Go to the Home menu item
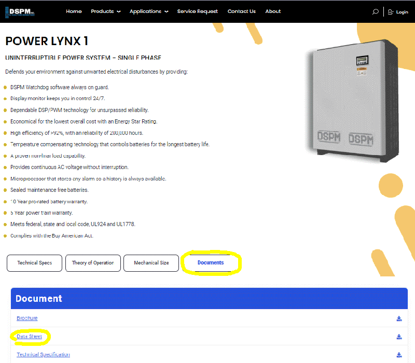 pos(74,11)
